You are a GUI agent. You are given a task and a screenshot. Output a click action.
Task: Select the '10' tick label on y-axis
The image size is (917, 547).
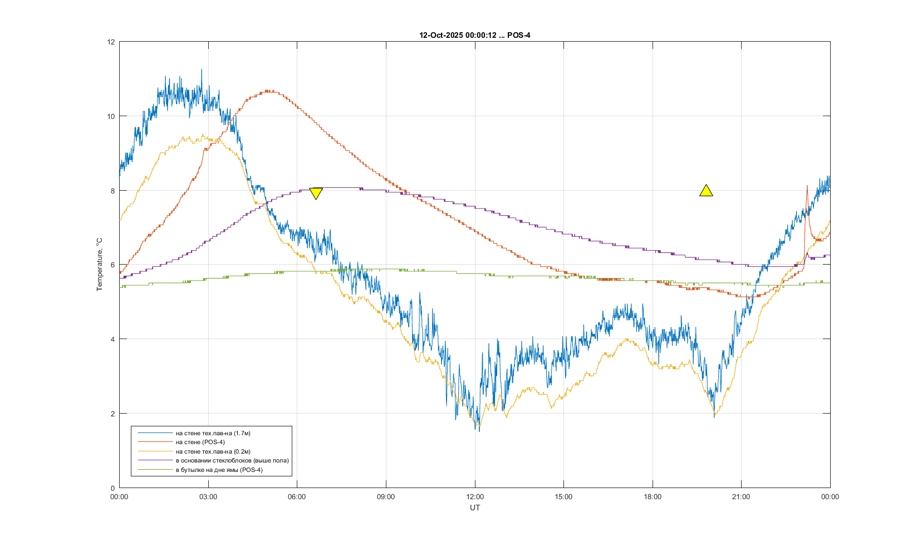pyautogui.click(x=111, y=116)
